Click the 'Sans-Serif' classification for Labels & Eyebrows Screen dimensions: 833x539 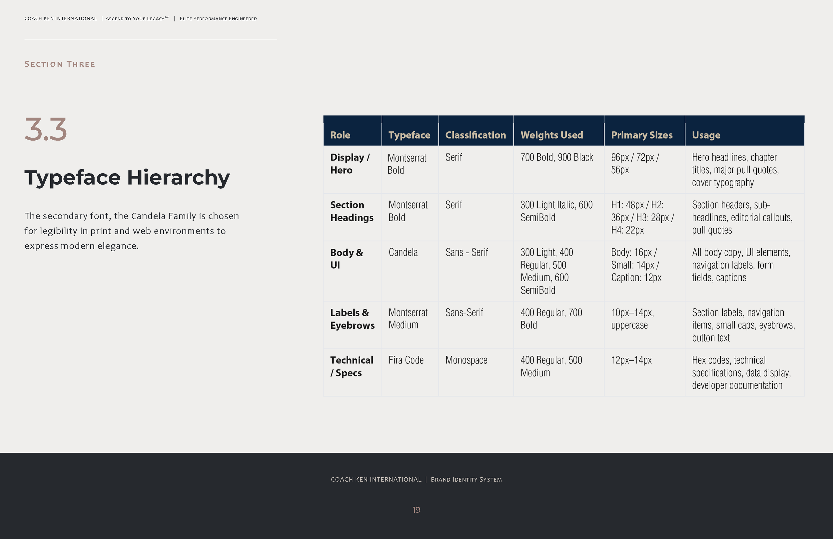tap(464, 312)
